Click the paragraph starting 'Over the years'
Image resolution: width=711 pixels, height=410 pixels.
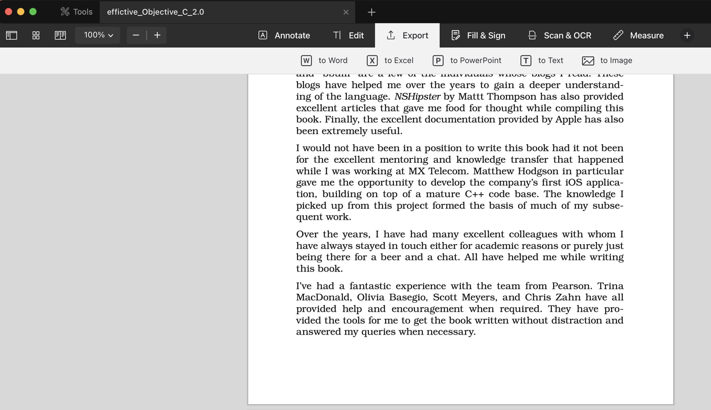tap(460, 251)
